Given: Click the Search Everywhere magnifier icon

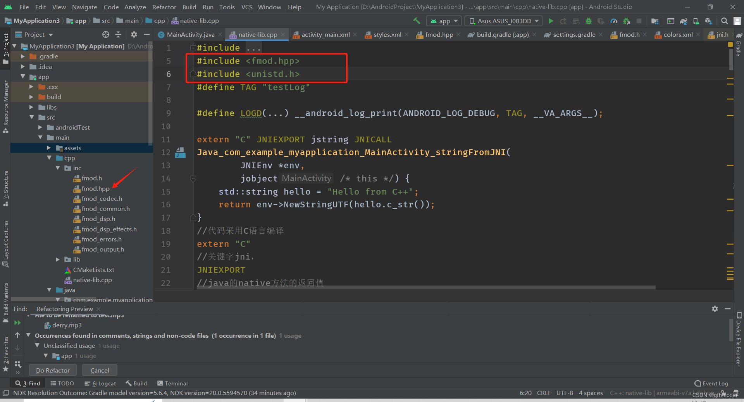Looking at the screenshot, I should pos(724,21).
